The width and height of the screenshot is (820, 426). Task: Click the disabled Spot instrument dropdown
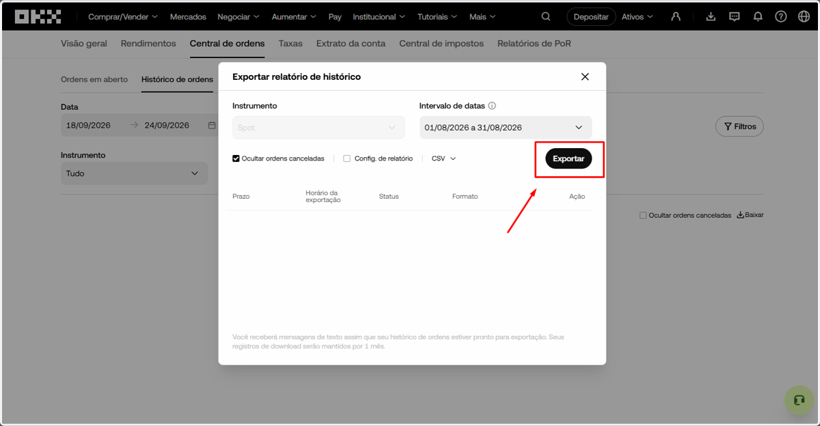point(318,128)
